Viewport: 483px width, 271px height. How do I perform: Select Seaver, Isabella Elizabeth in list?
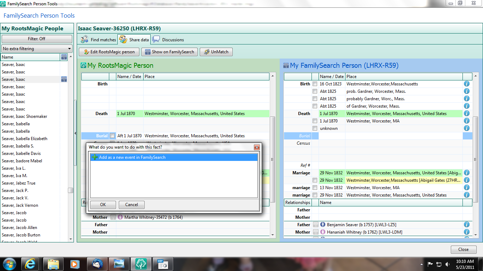pyautogui.click(x=24, y=139)
